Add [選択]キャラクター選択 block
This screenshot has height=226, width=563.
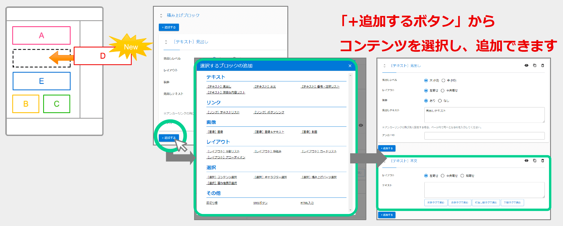[x=270, y=177]
